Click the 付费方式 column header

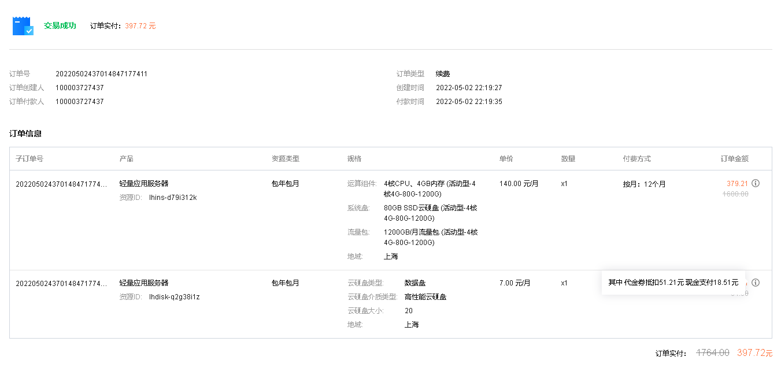[636, 158]
